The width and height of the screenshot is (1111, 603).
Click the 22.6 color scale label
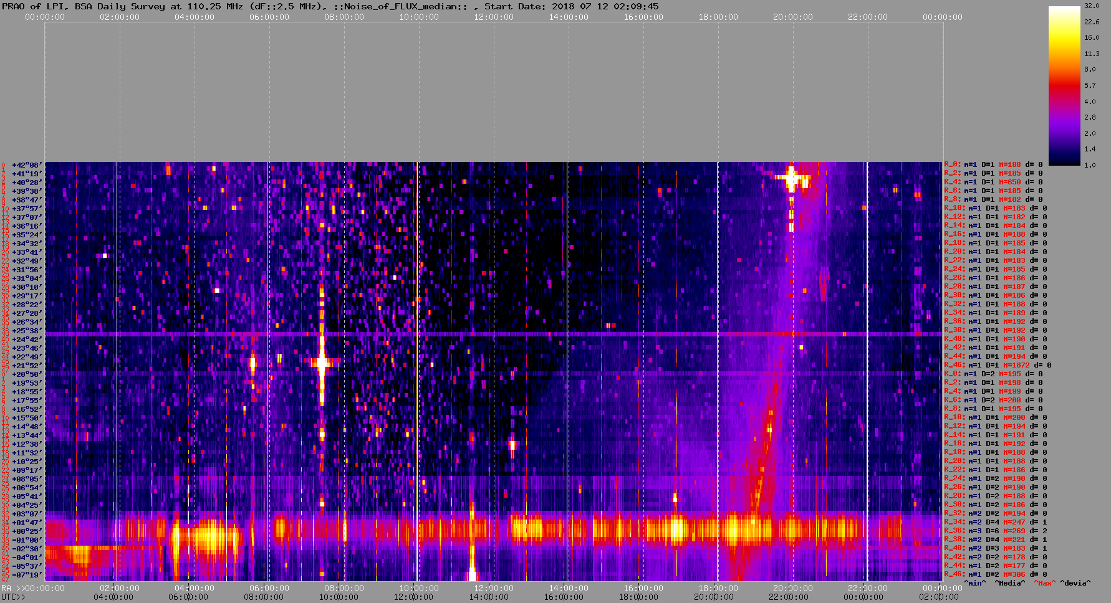[x=1092, y=22]
